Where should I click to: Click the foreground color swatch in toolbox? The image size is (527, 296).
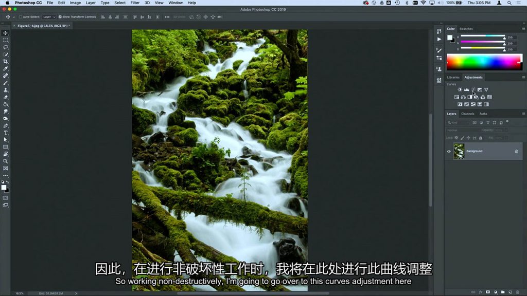point(4,188)
